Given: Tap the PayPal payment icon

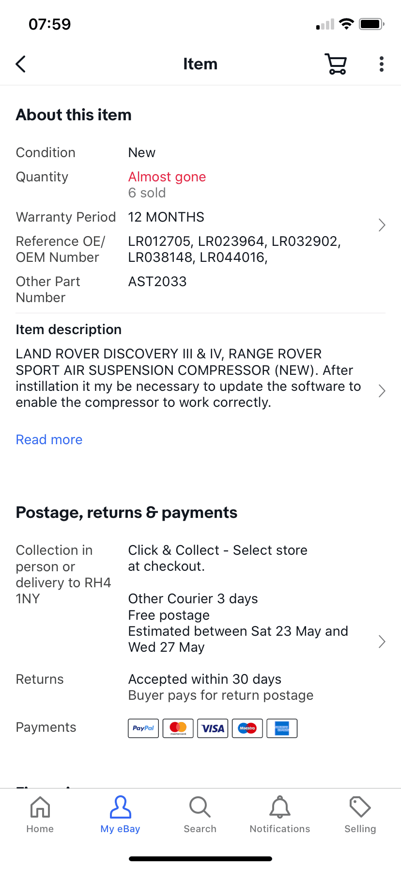Looking at the screenshot, I should click(x=143, y=728).
